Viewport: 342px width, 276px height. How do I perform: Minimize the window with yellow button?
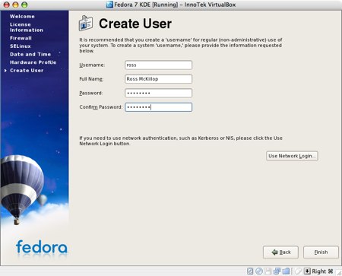[15, 5]
